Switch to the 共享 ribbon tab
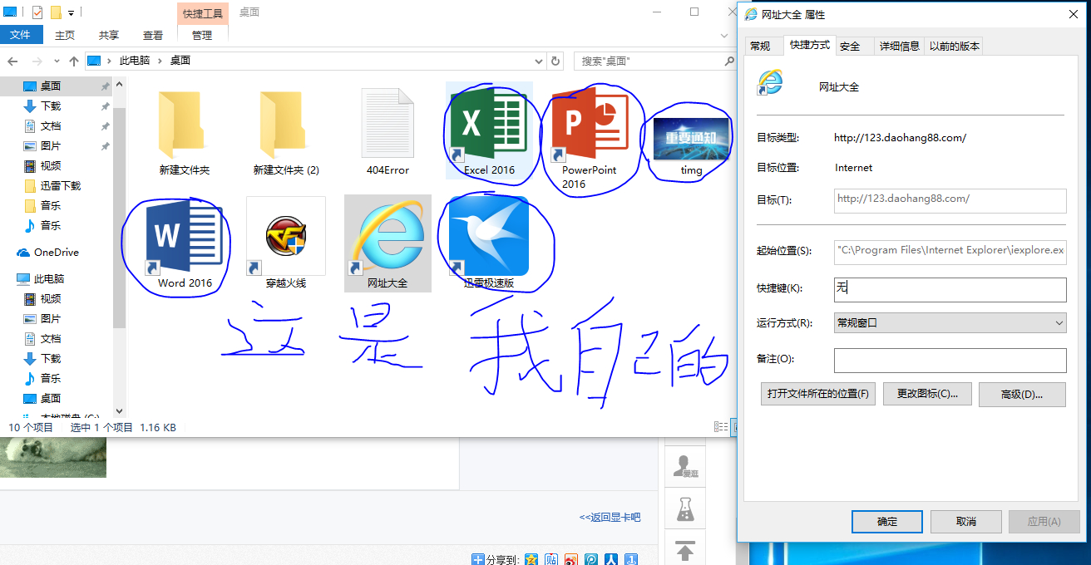Viewport: 1091px width, 565px height. pos(109,35)
